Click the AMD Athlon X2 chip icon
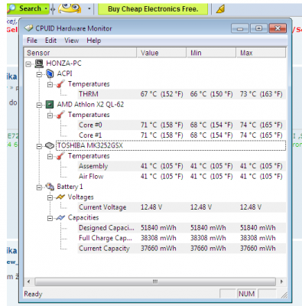This screenshot has width=302, height=306. [x=50, y=104]
